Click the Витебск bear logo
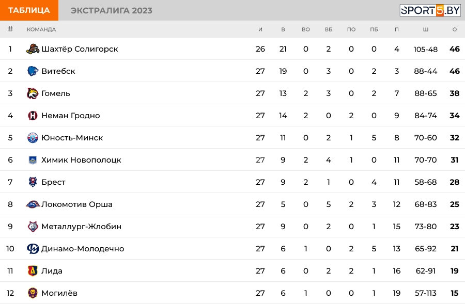465x304 pixels. point(33,71)
